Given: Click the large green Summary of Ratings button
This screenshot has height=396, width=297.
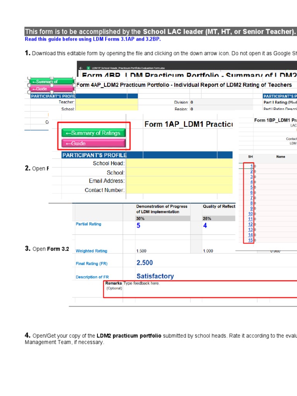Looking at the screenshot, I should (x=94, y=133).
